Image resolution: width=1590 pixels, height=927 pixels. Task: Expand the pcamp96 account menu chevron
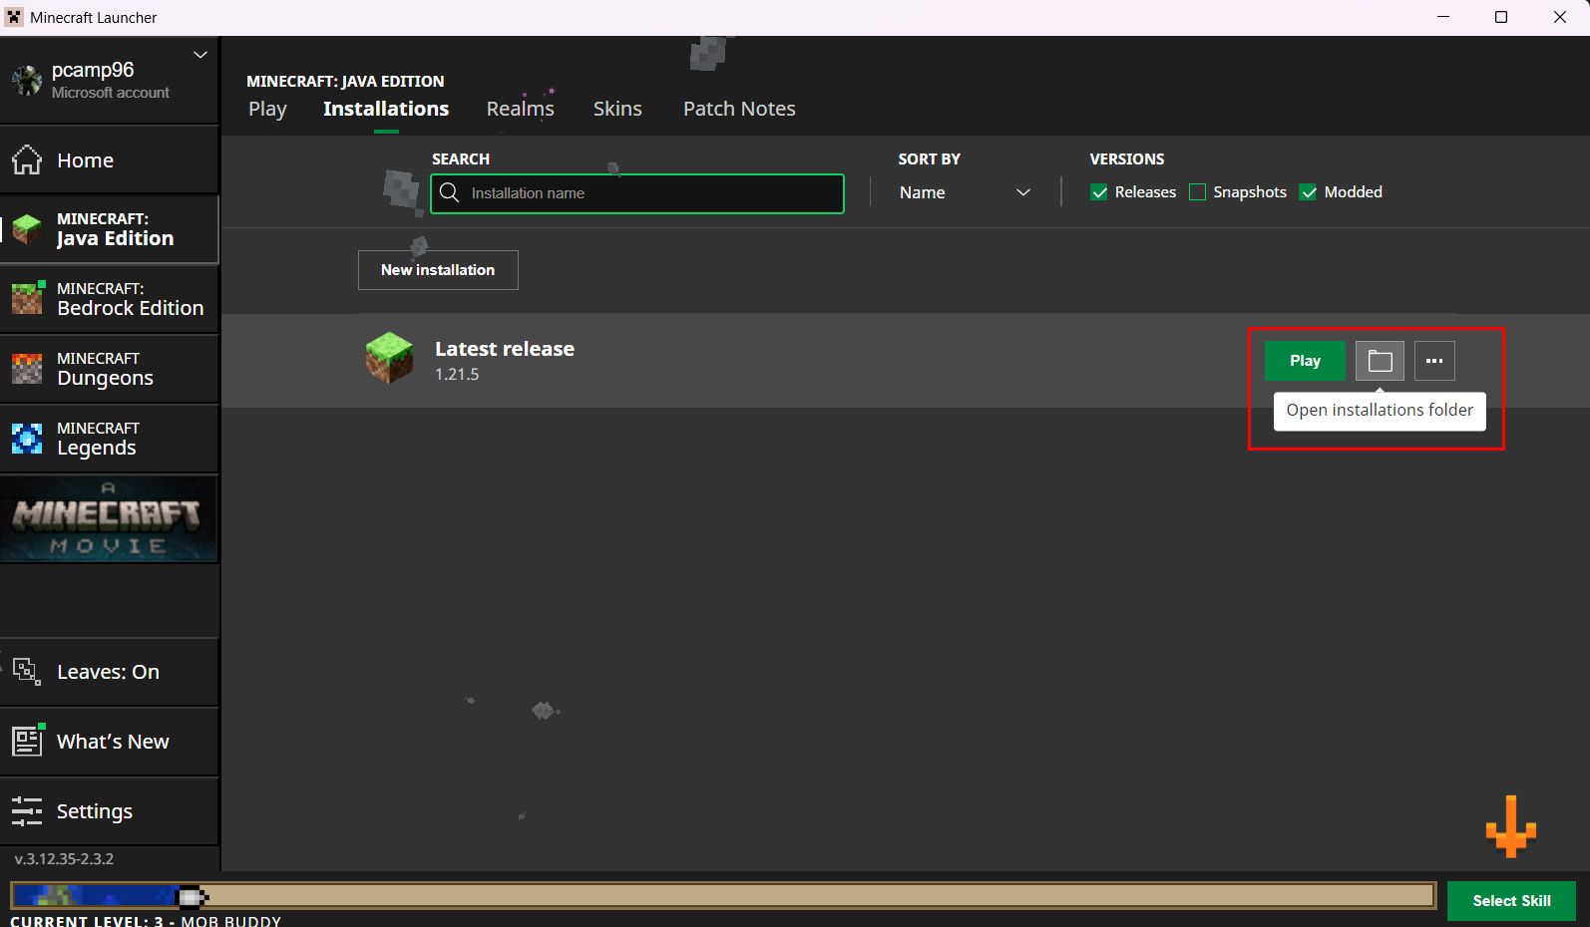pyautogui.click(x=200, y=55)
